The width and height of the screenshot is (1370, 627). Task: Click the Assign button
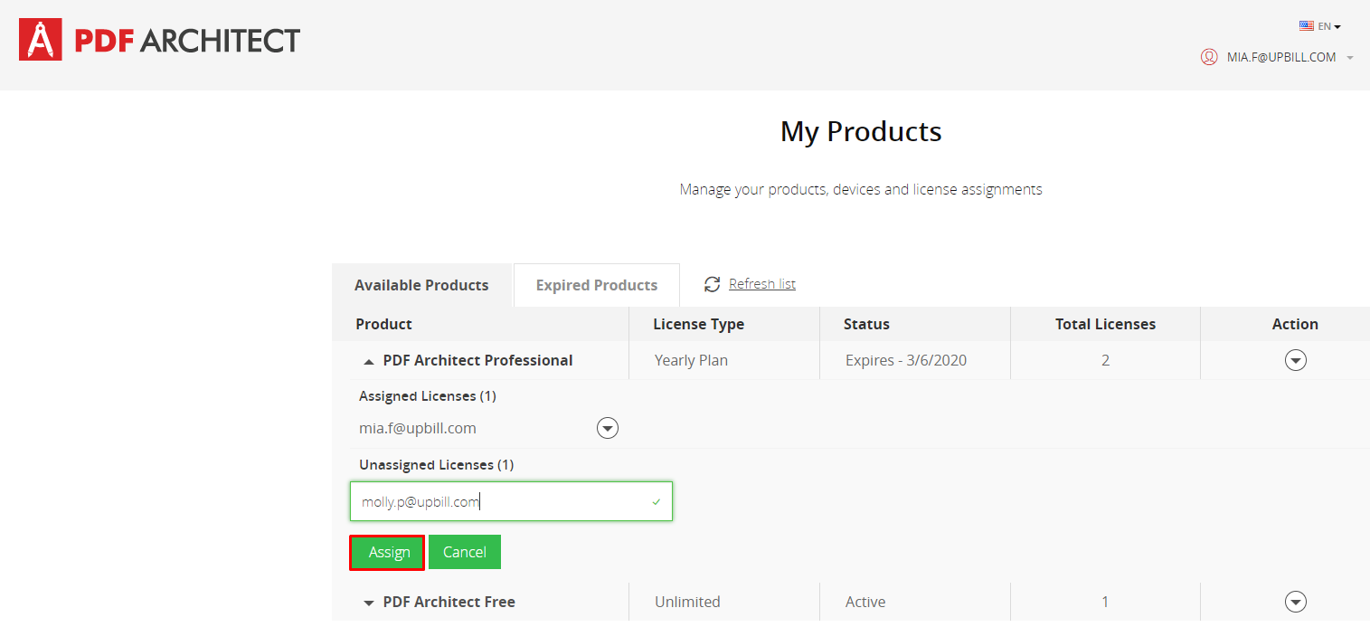[x=389, y=552]
